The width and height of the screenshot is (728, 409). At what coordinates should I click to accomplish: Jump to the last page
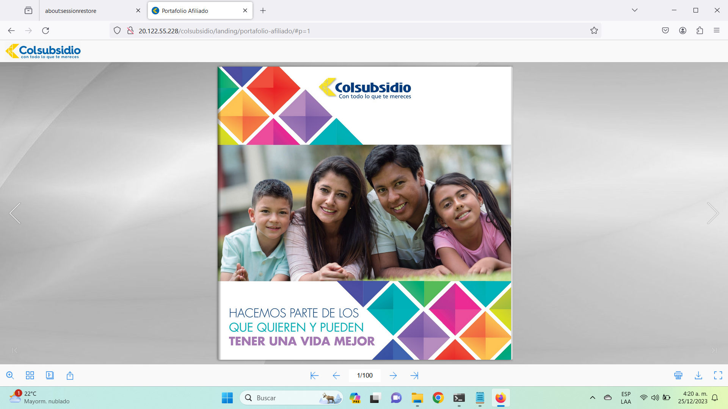pyautogui.click(x=414, y=375)
